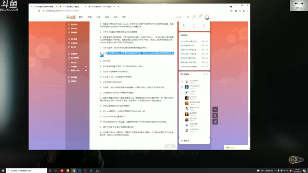Switch to Chrome in the taskbar

point(74,171)
